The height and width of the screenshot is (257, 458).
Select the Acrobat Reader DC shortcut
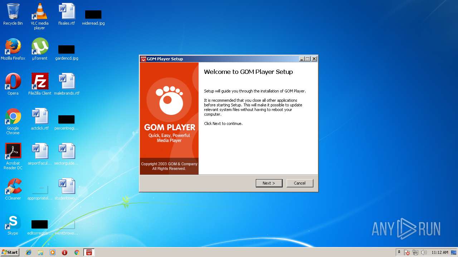(x=13, y=156)
